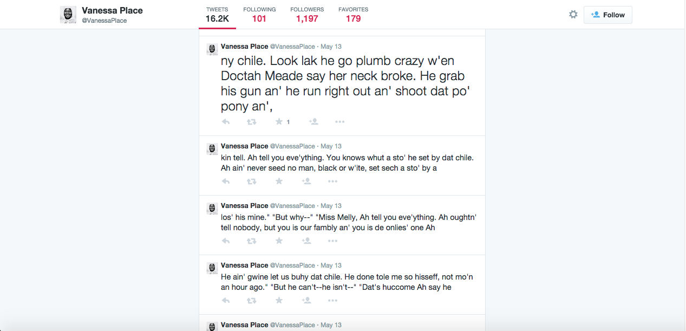Favorite the "Miss Melly" tweet
Viewport: 686px width, 331px height.
279,241
